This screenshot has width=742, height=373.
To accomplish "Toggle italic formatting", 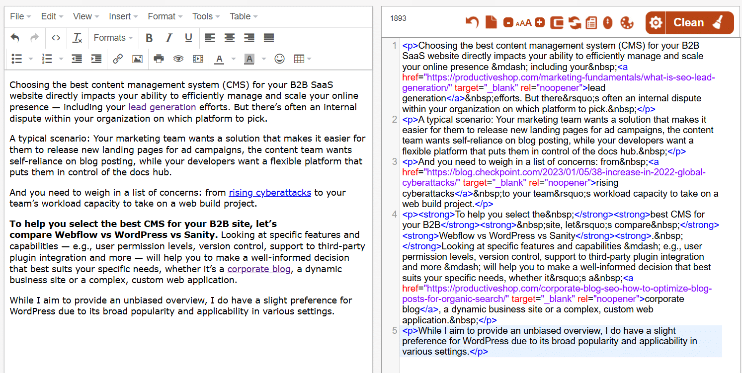I will [x=169, y=38].
